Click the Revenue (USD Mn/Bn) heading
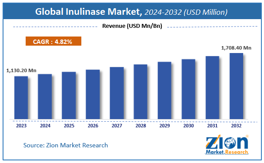Image resolution: width=264 pixels, height=163 pixels. point(132,26)
